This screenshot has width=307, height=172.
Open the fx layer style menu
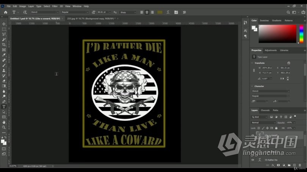(273, 165)
